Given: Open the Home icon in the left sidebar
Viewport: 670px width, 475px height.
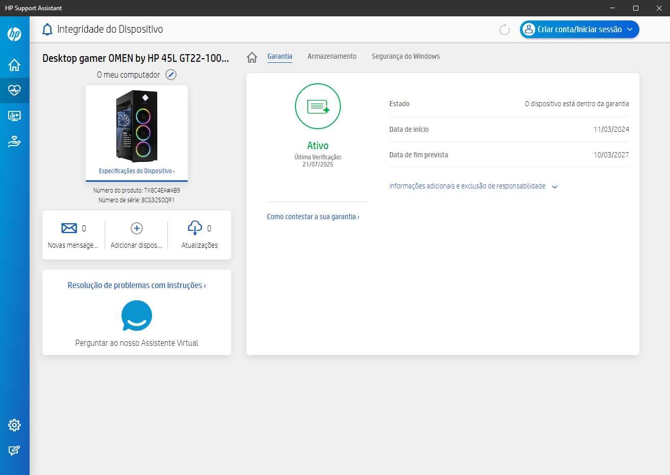Looking at the screenshot, I should tap(14, 65).
